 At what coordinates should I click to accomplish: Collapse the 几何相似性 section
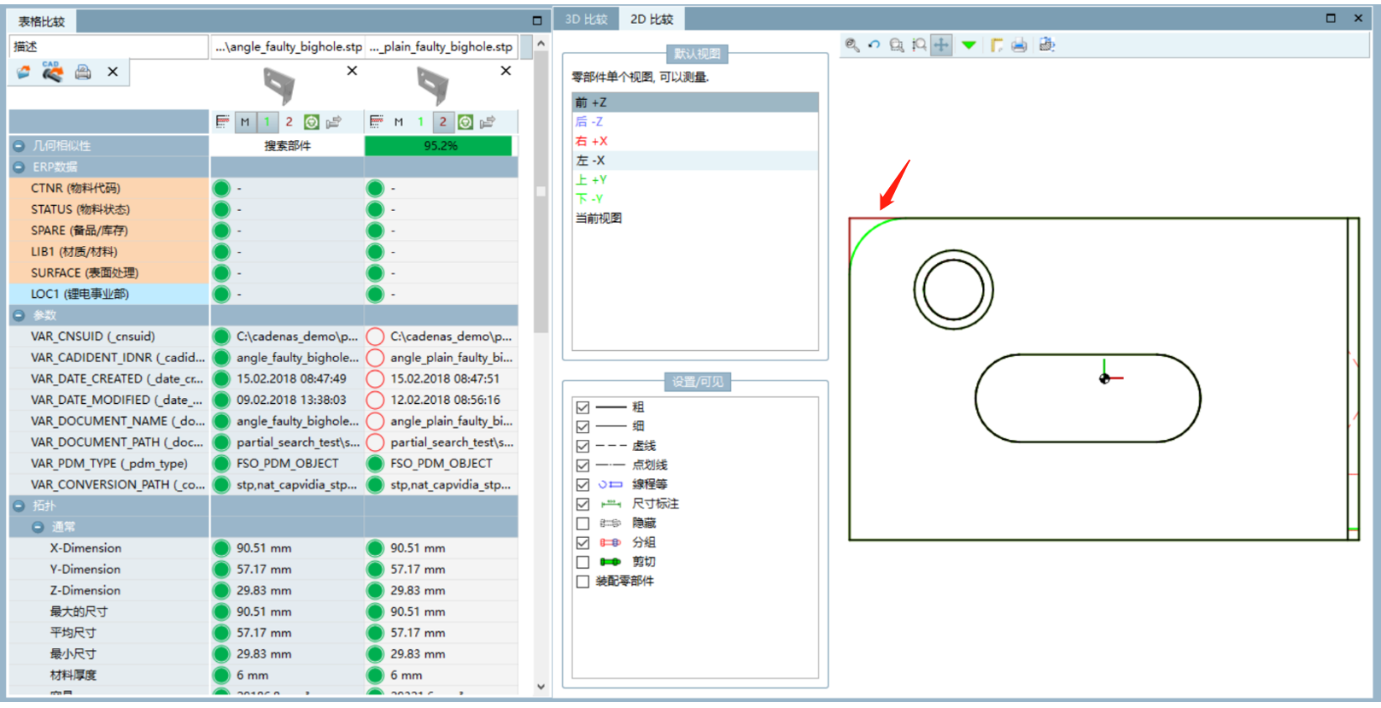[x=19, y=146]
